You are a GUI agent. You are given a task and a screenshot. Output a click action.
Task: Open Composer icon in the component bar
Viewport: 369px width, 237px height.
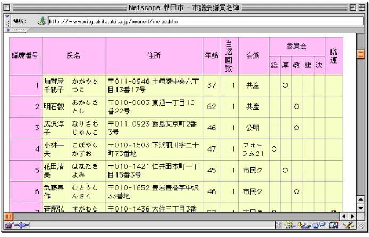tap(348, 225)
